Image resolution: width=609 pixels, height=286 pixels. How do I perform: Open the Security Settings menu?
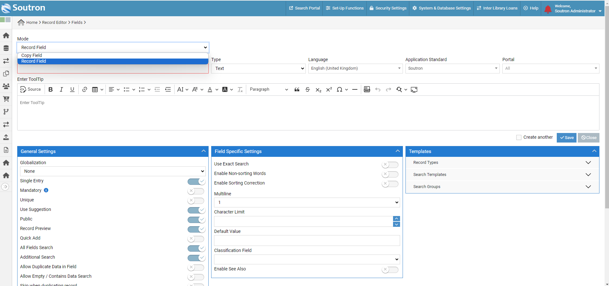pos(388,8)
